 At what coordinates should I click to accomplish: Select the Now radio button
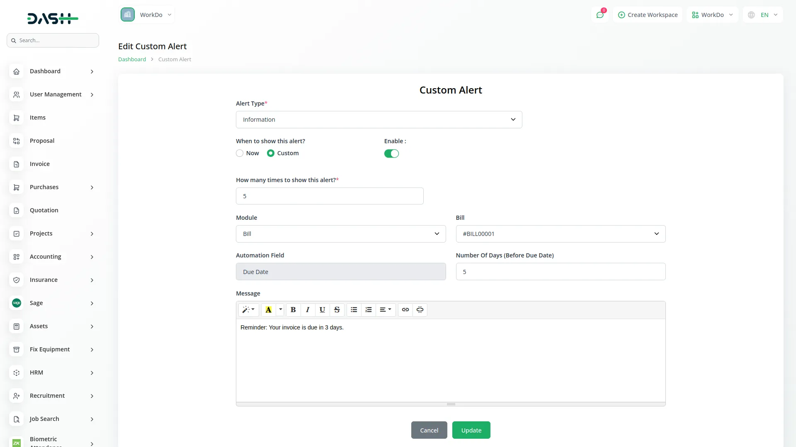tap(240, 153)
